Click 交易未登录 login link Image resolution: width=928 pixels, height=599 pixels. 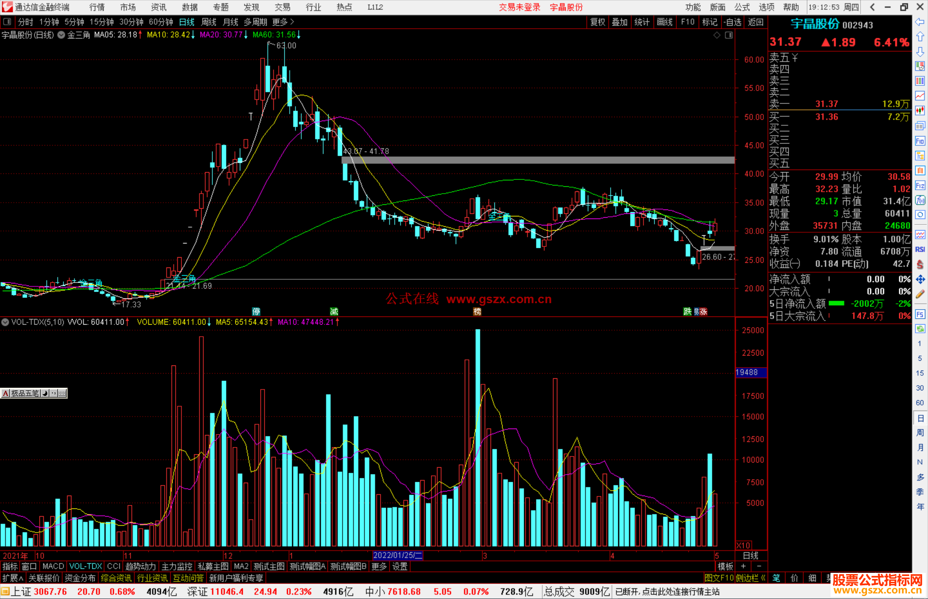tap(520, 7)
